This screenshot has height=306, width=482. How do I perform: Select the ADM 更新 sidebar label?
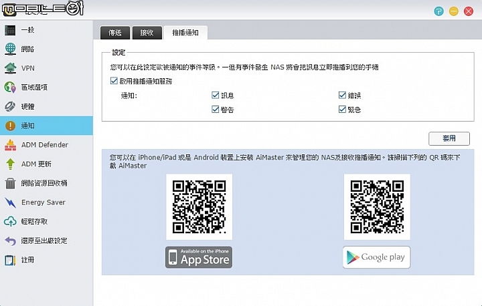[36, 164]
